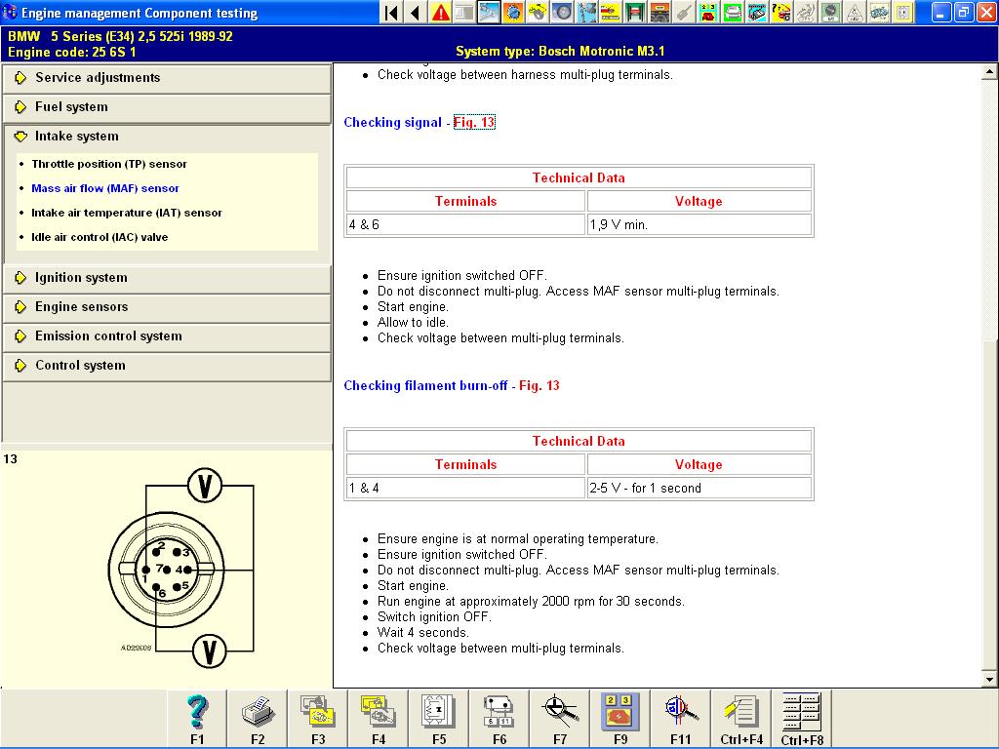Collapse the Intake system section
The width and height of the screenshot is (999, 749).
click(x=167, y=137)
